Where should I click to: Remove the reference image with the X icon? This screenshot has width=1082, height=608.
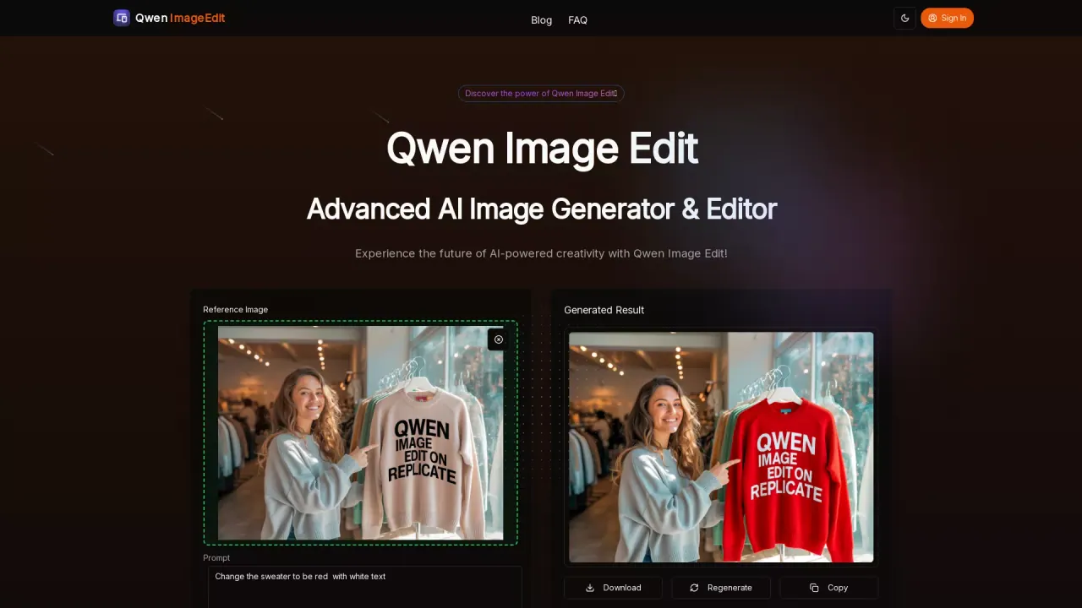pos(499,339)
